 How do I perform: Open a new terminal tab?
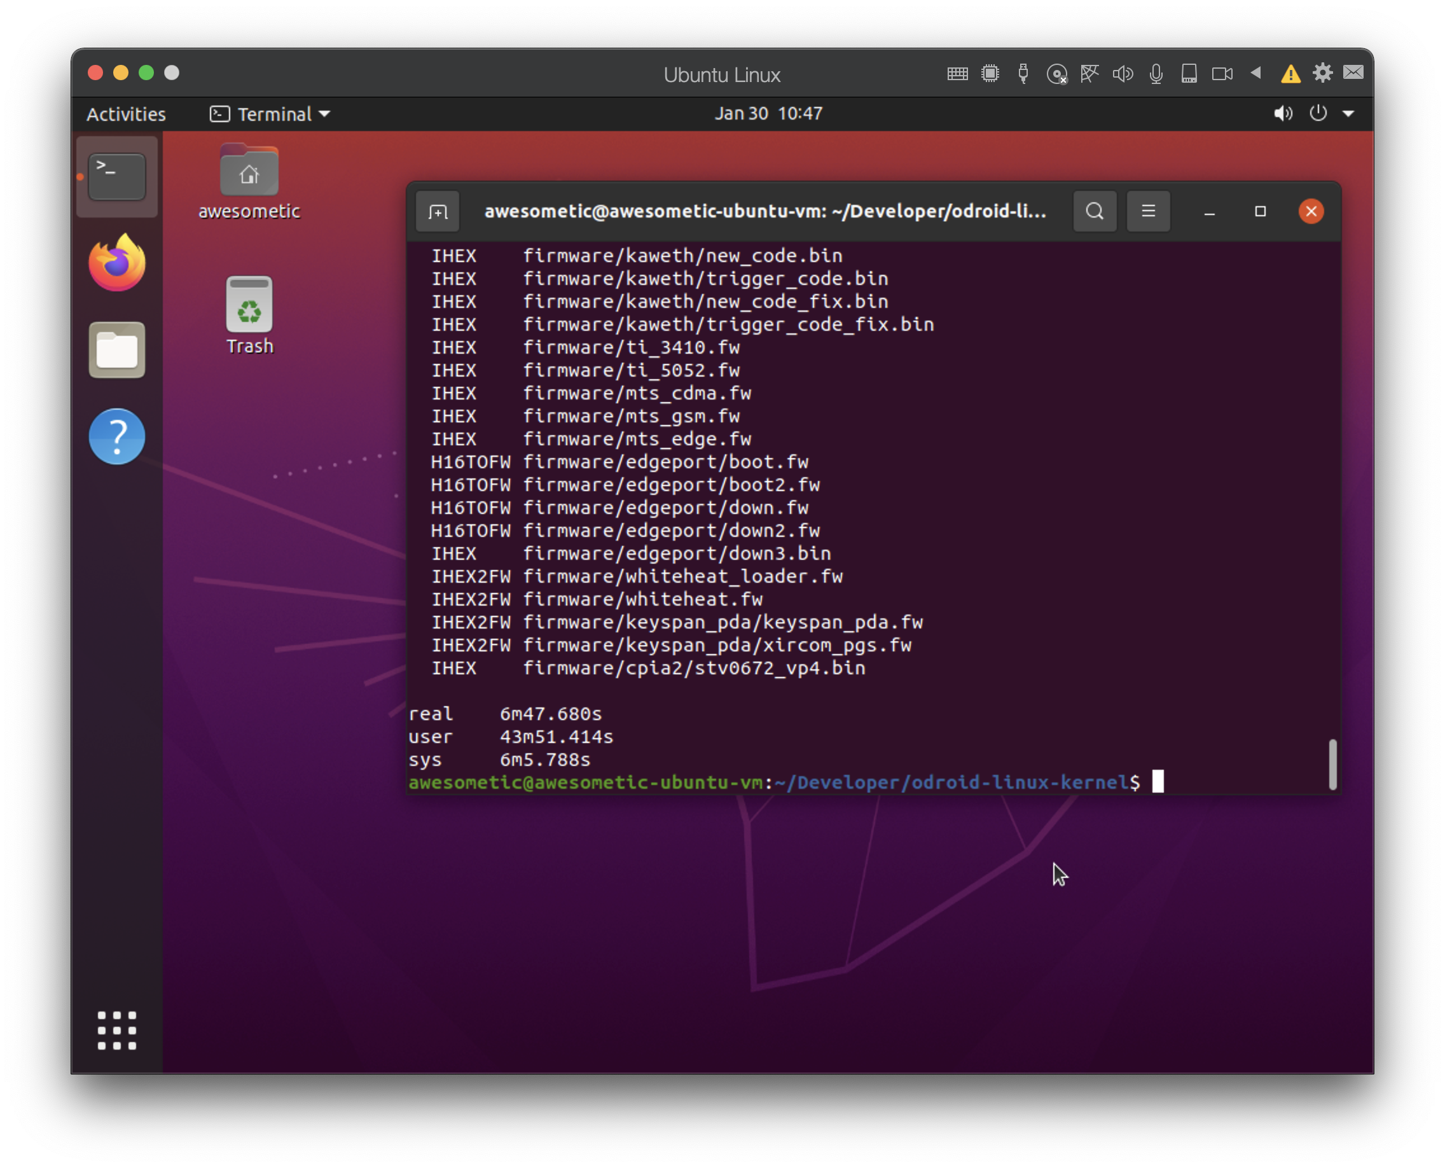tap(438, 212)
